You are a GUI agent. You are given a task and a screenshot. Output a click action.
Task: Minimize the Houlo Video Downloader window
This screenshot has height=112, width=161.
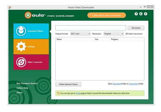coord(141,7)
